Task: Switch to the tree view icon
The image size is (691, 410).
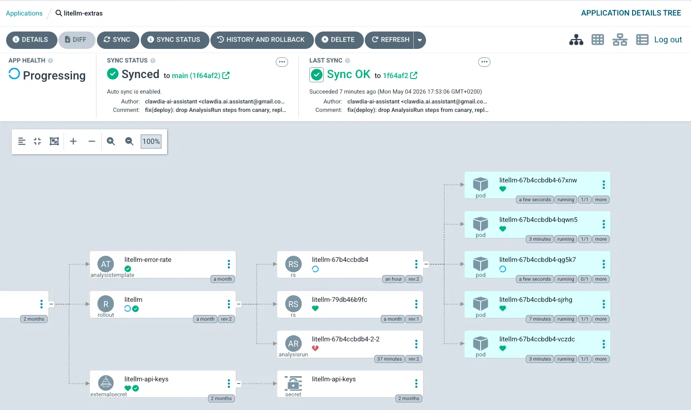Action: pos(576,40)
